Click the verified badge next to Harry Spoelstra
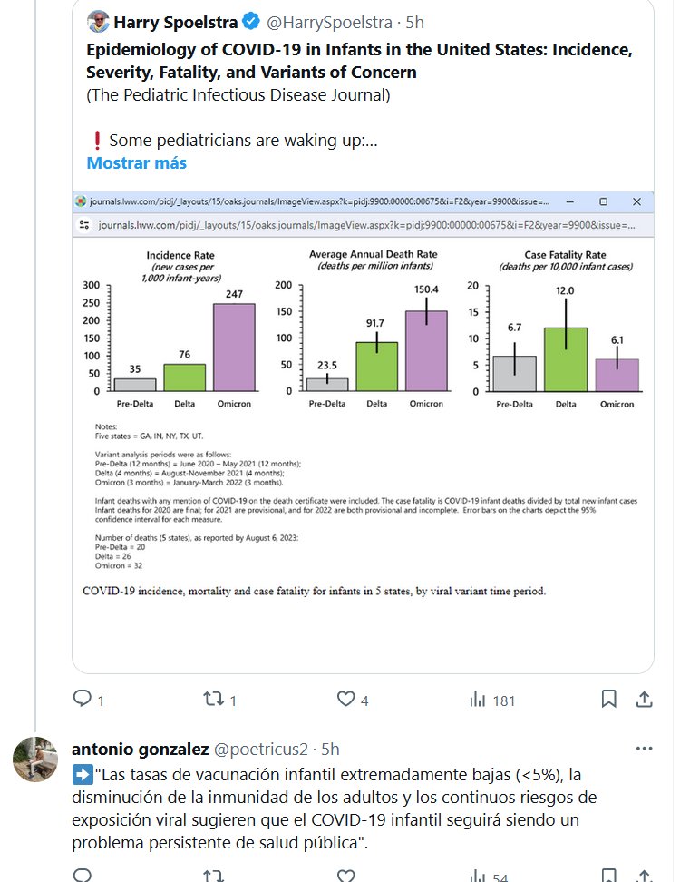680x882 pixels. (x=252, y=20)
